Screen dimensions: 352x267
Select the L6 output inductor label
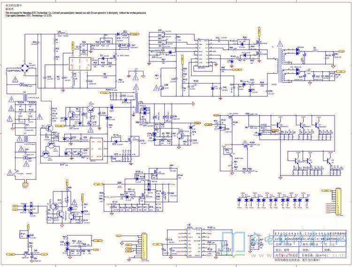click(314, 48)
